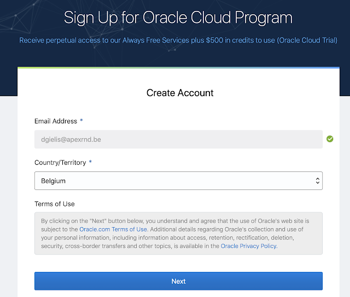Click the Country/Territory label

(x=60, y=163)
